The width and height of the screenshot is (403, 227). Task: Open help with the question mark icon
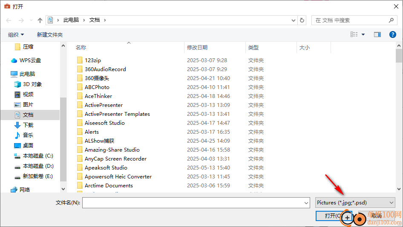(392, 34)
